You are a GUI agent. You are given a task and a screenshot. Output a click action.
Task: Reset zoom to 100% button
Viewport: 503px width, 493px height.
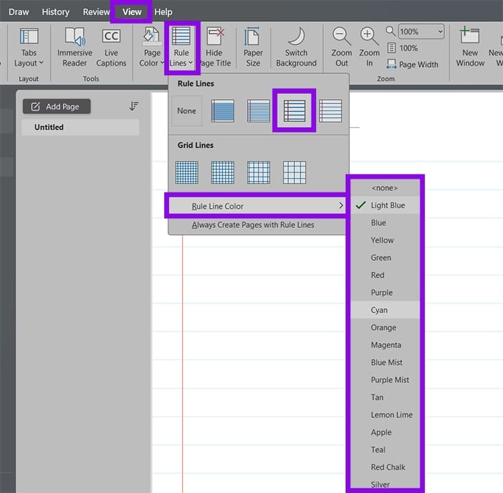pos(403,48)
